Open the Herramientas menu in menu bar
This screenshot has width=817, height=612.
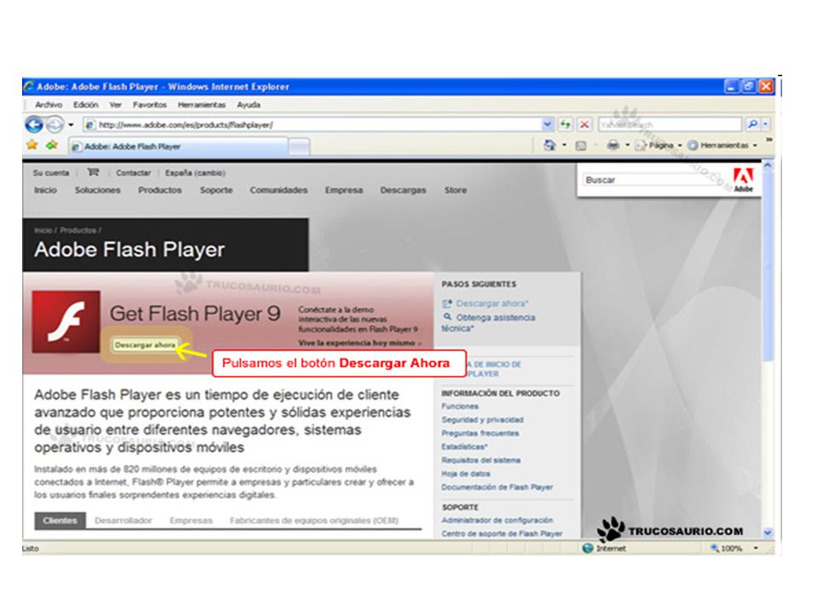coord(202,105)
